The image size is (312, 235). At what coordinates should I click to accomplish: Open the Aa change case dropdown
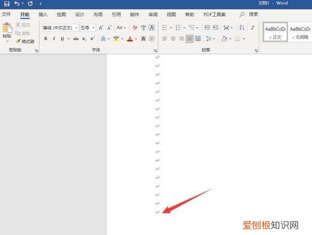pos(121,27)
